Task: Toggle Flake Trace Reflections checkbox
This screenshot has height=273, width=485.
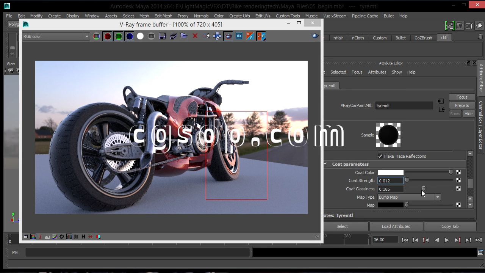Action: [380, 156]
